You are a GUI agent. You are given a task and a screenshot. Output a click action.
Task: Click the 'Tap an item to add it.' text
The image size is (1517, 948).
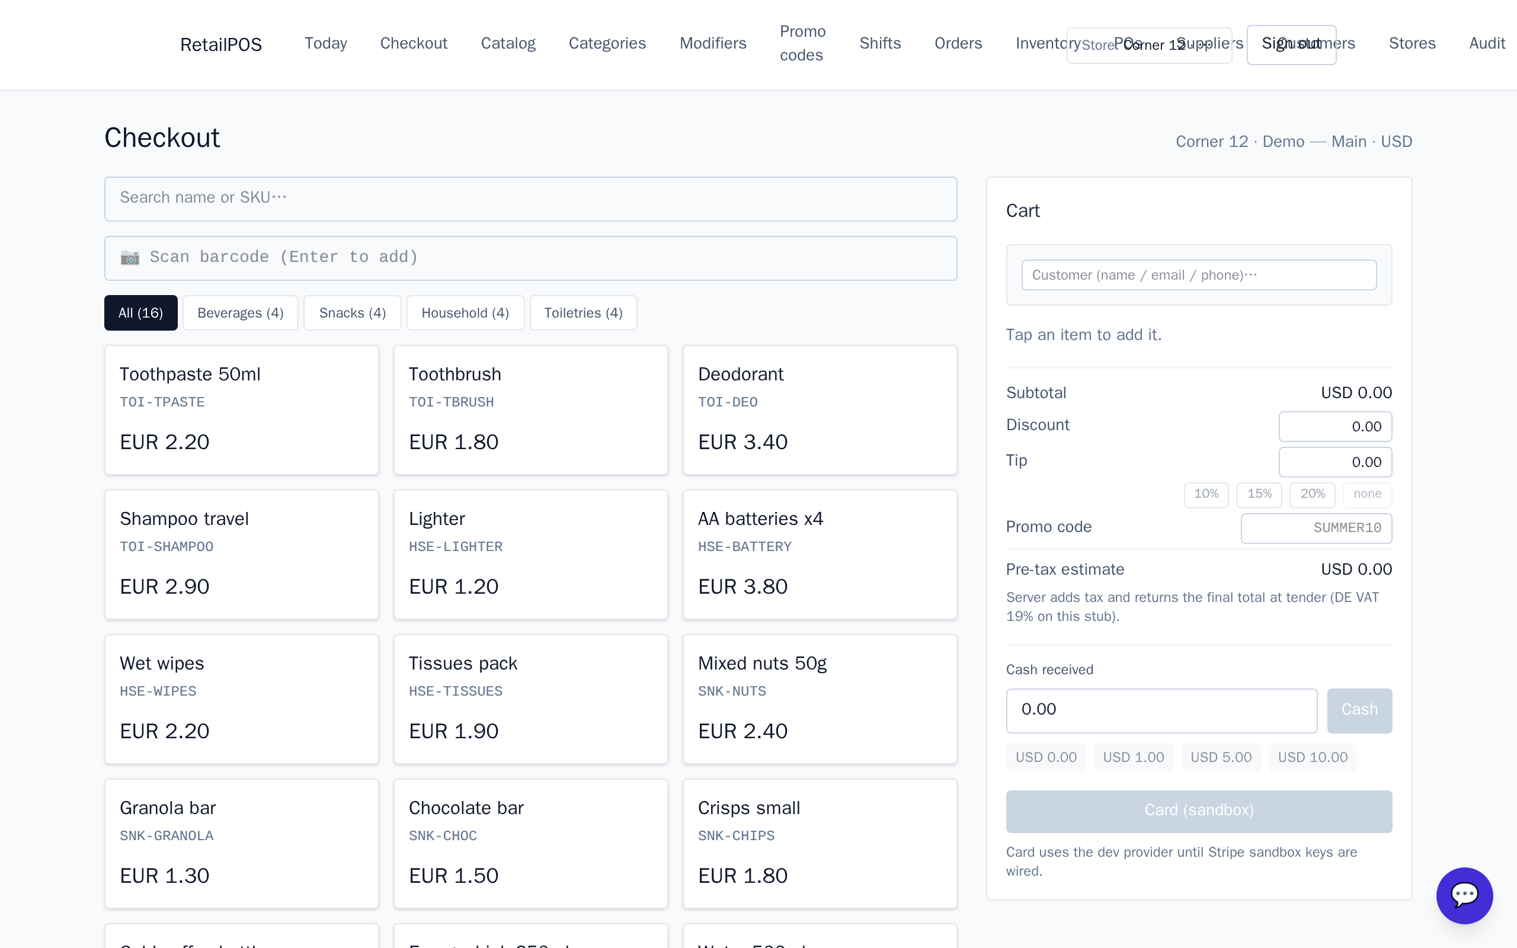[1084, 335]
